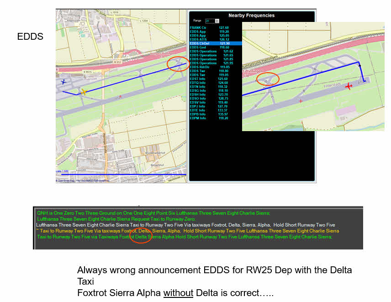Click the last green taxi readback line
This screenshot has height=302, width=391.
(x=185, y=237)
